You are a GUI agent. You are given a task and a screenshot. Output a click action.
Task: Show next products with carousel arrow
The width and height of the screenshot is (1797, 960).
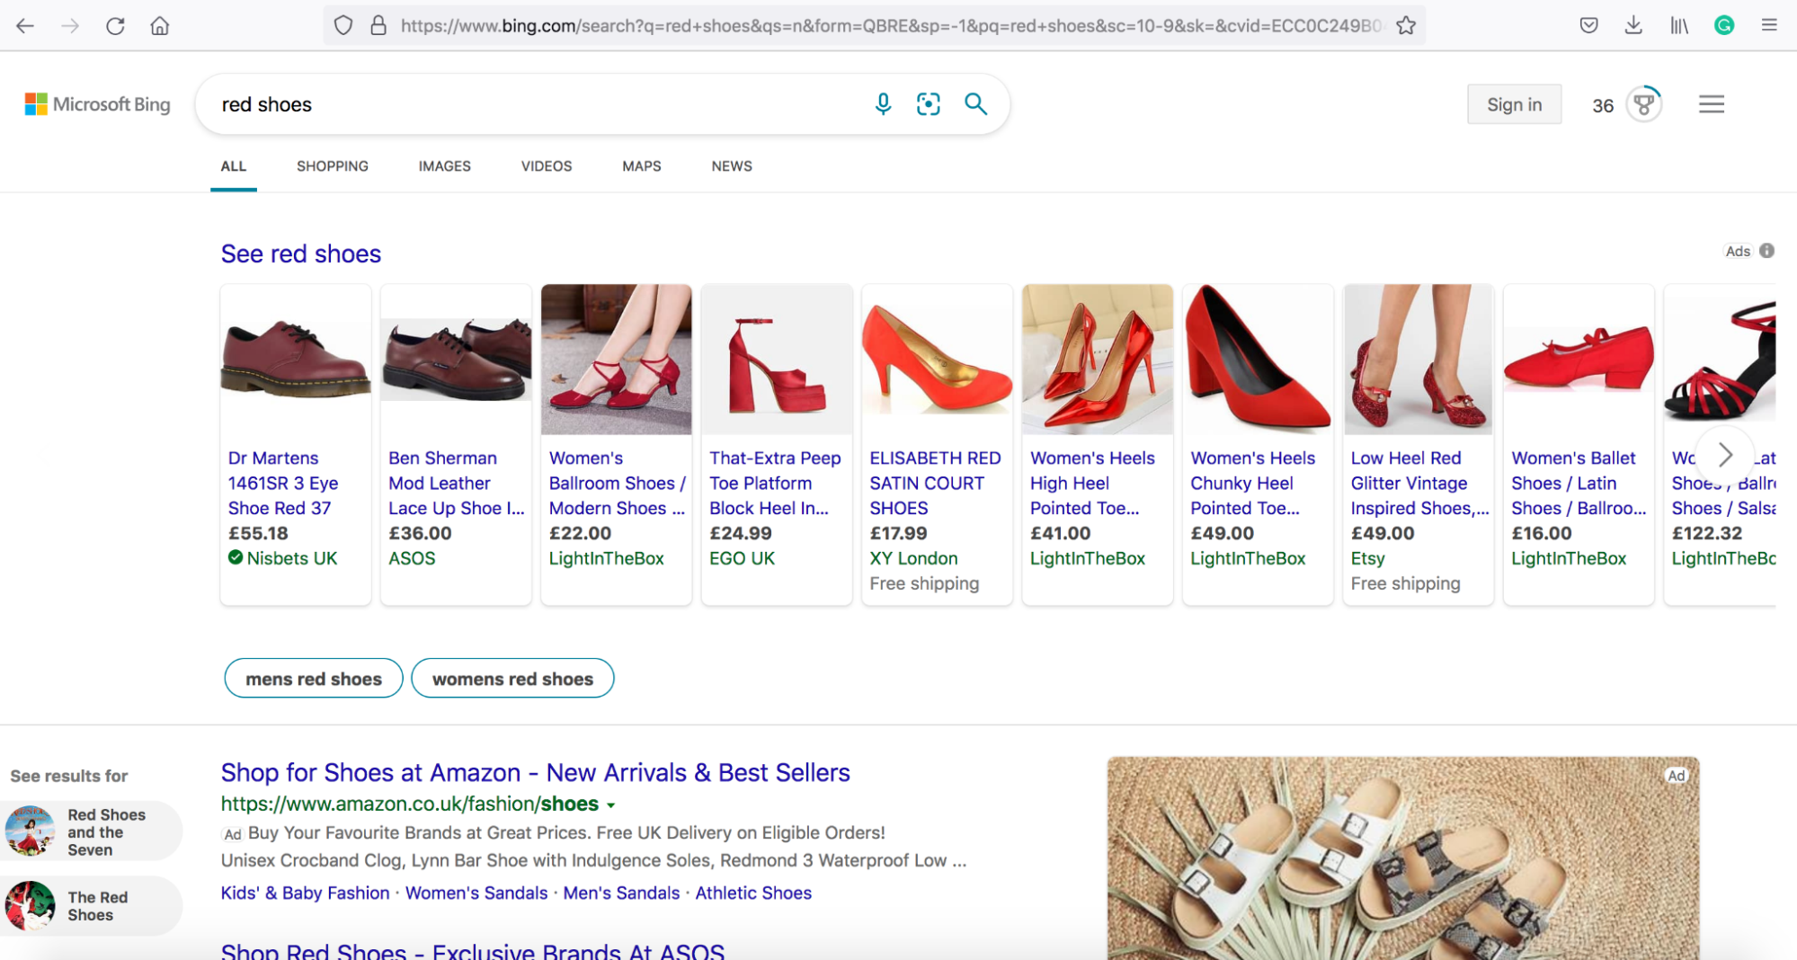1724,455
